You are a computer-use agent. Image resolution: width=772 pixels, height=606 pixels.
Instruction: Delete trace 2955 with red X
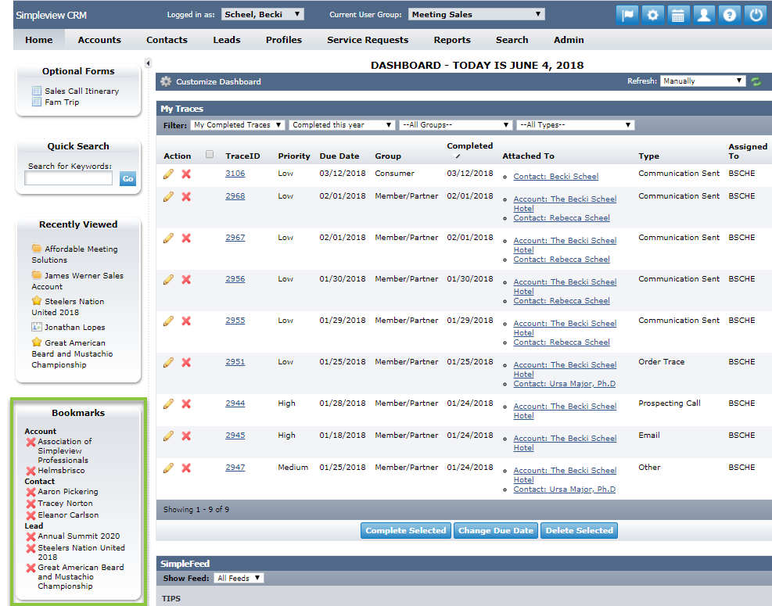click(186, 321)
